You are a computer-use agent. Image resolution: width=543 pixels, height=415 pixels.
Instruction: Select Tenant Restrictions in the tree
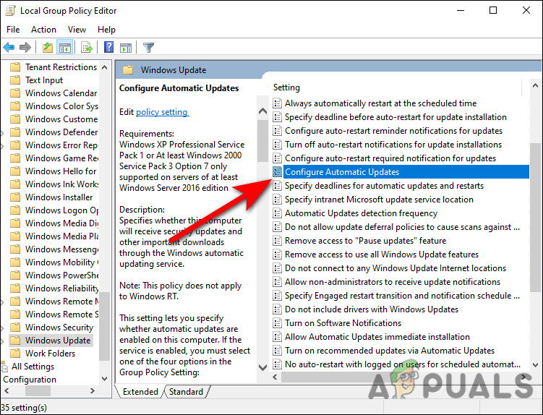pos(61,67)
